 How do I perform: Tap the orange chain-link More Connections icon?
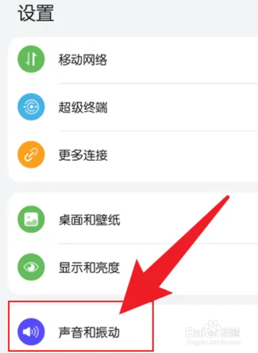31,155
